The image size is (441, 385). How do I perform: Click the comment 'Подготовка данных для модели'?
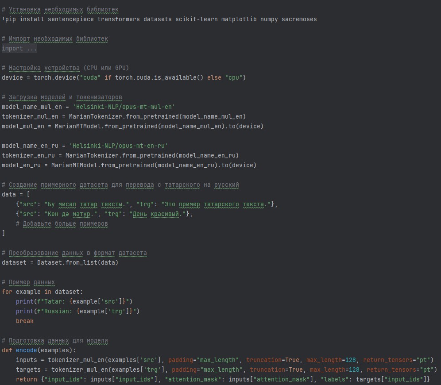pyautogui.click(x=55, y=341)
